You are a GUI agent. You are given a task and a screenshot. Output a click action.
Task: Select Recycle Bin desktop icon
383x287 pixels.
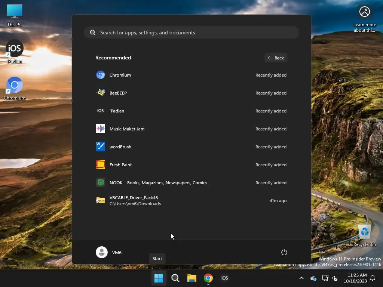pos(364,235)
